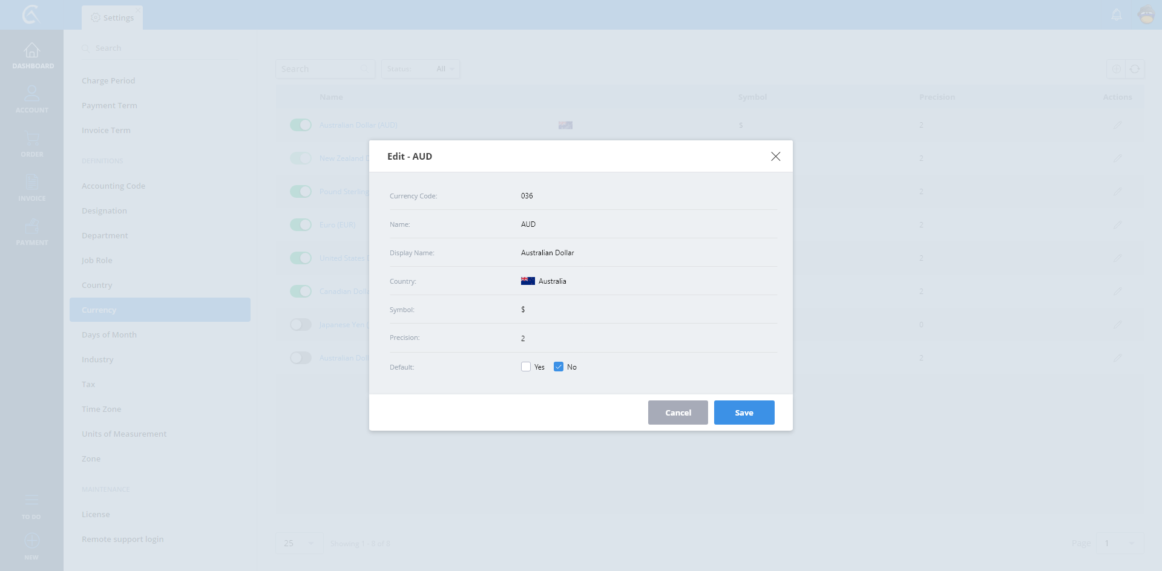Open the Invoice sidebar icon
This screenshot has height=571, width=1162.
pos(31,183)
